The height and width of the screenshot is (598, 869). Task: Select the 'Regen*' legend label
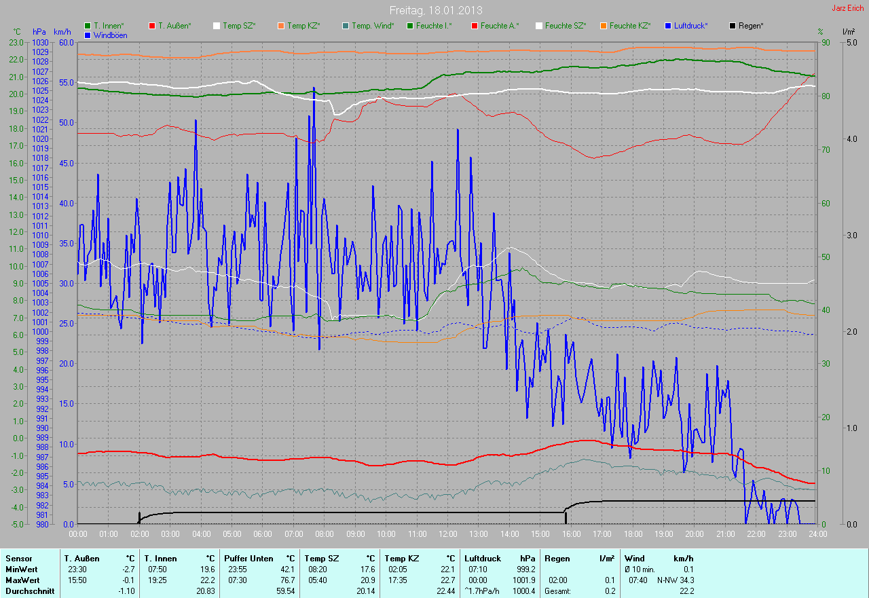pyautogui.click(x=751, y=26)
